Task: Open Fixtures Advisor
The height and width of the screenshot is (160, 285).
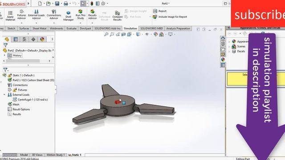Action: coord(21,15)
